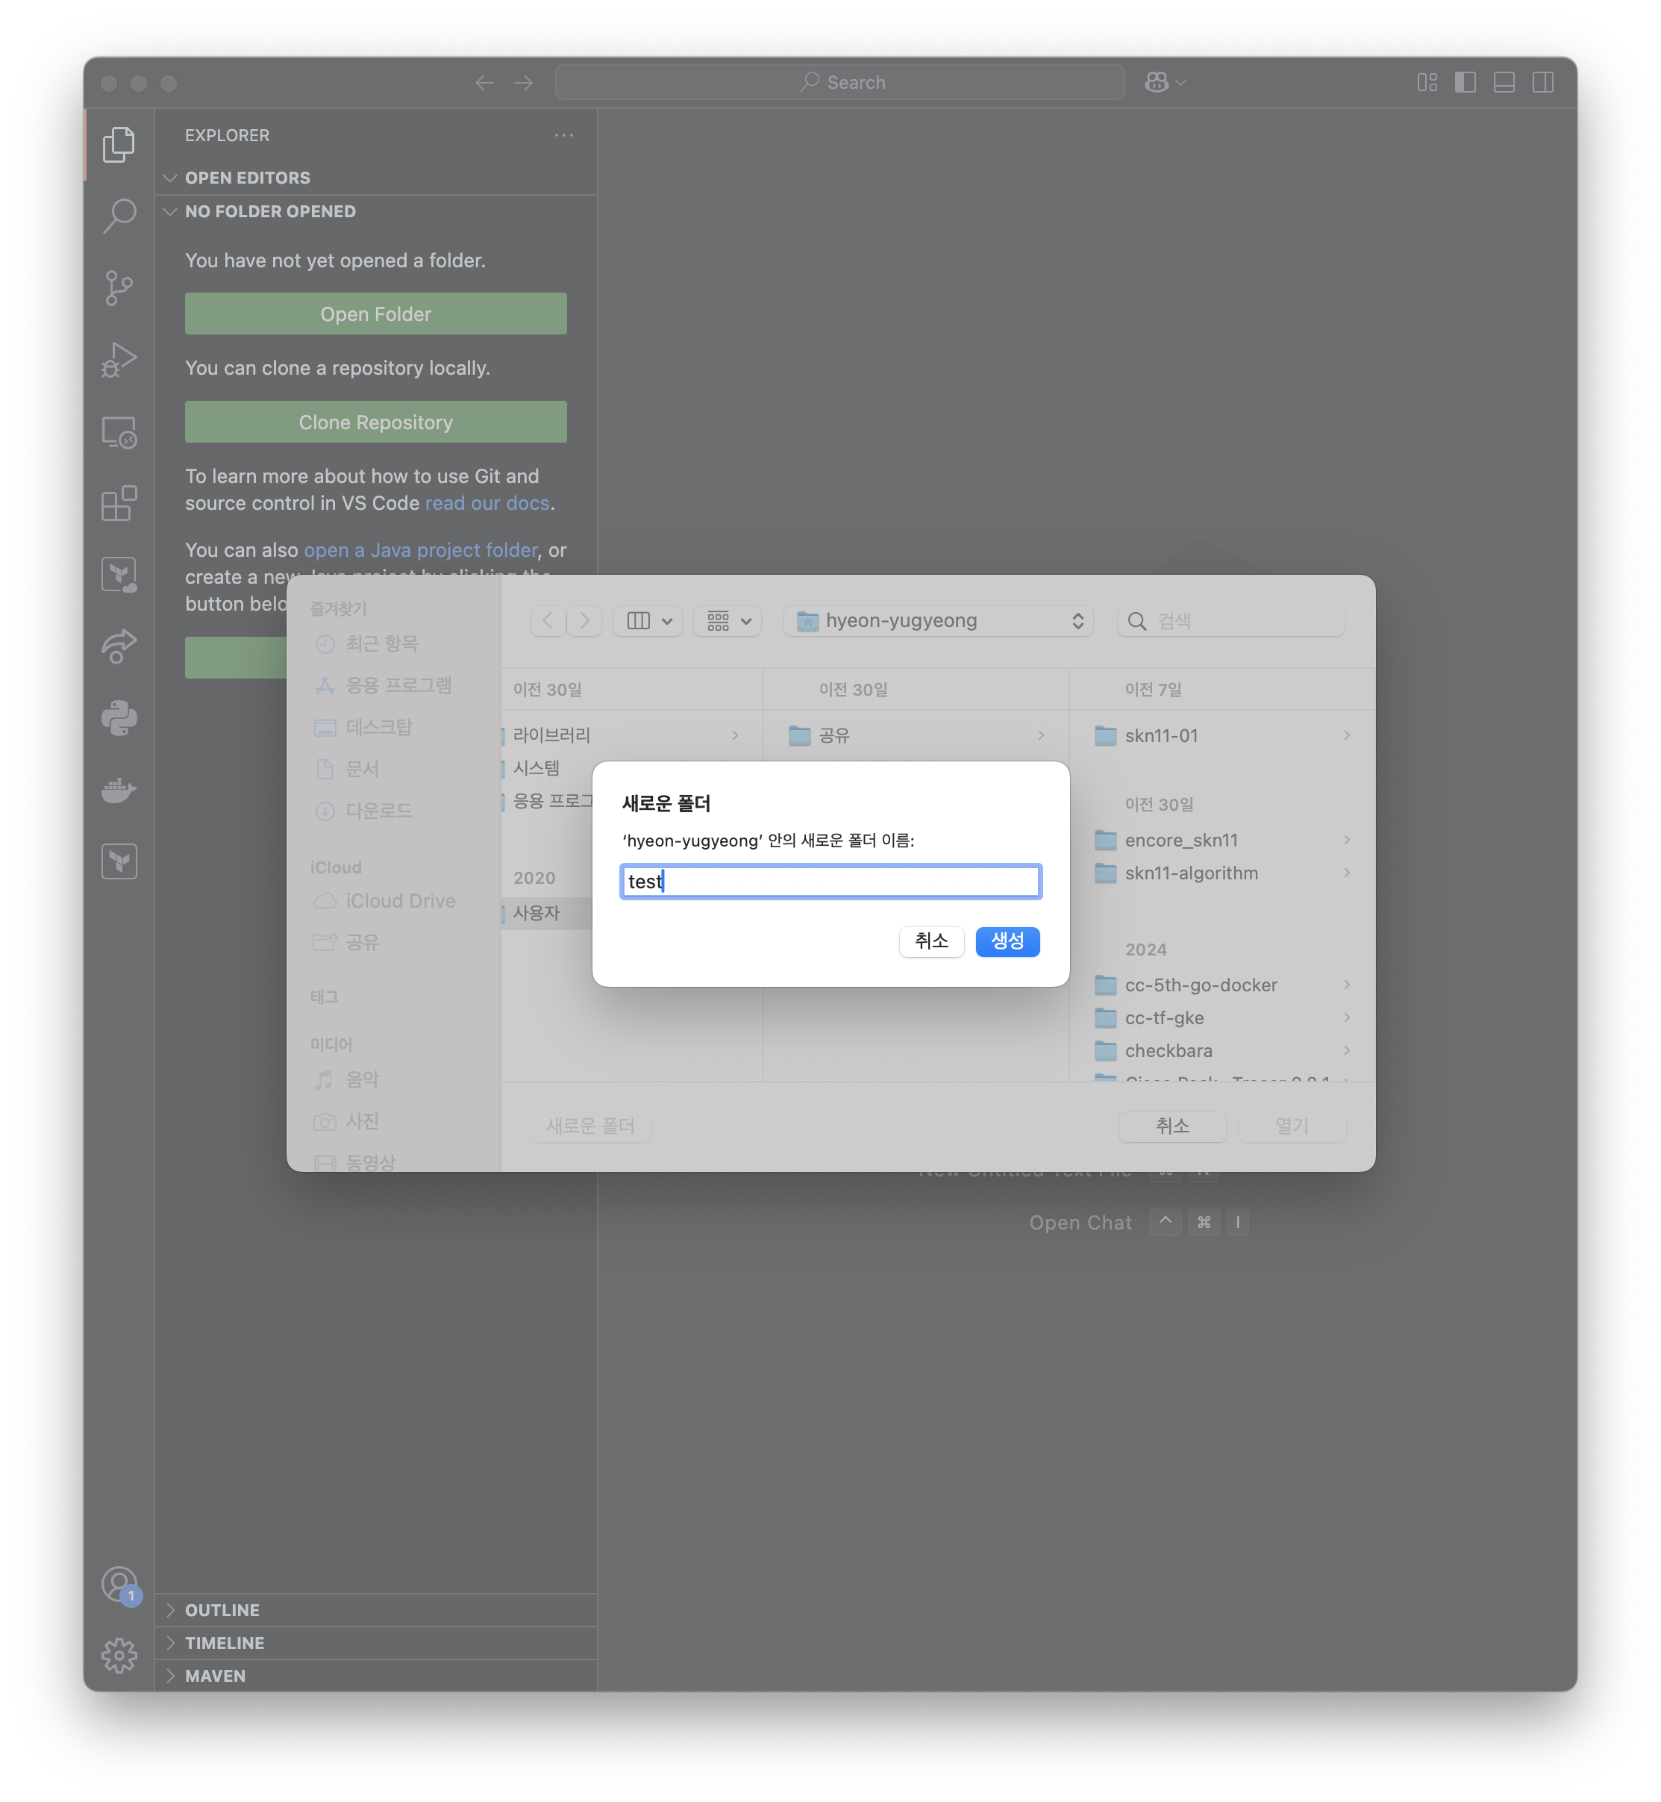
Task: Open Remote Explorer icon
Action: click(x=119, y=432)
